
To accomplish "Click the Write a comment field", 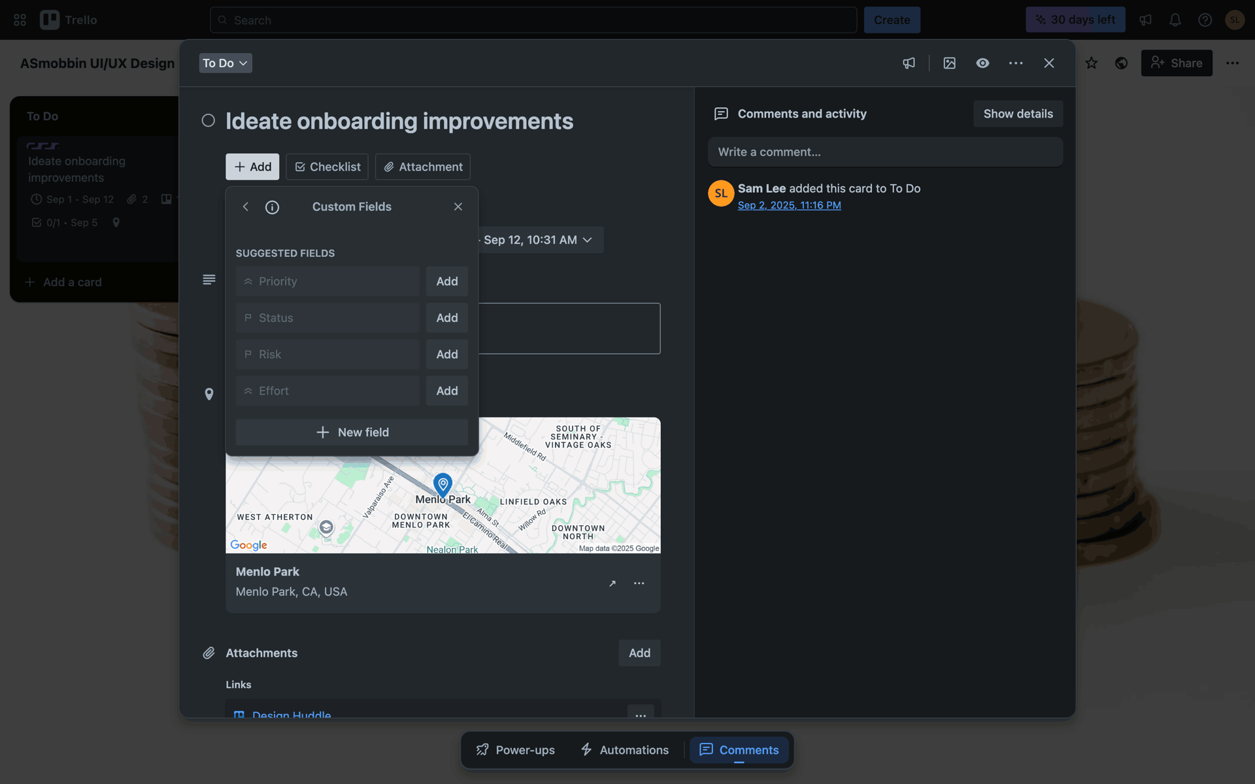I will pos(885,152).
